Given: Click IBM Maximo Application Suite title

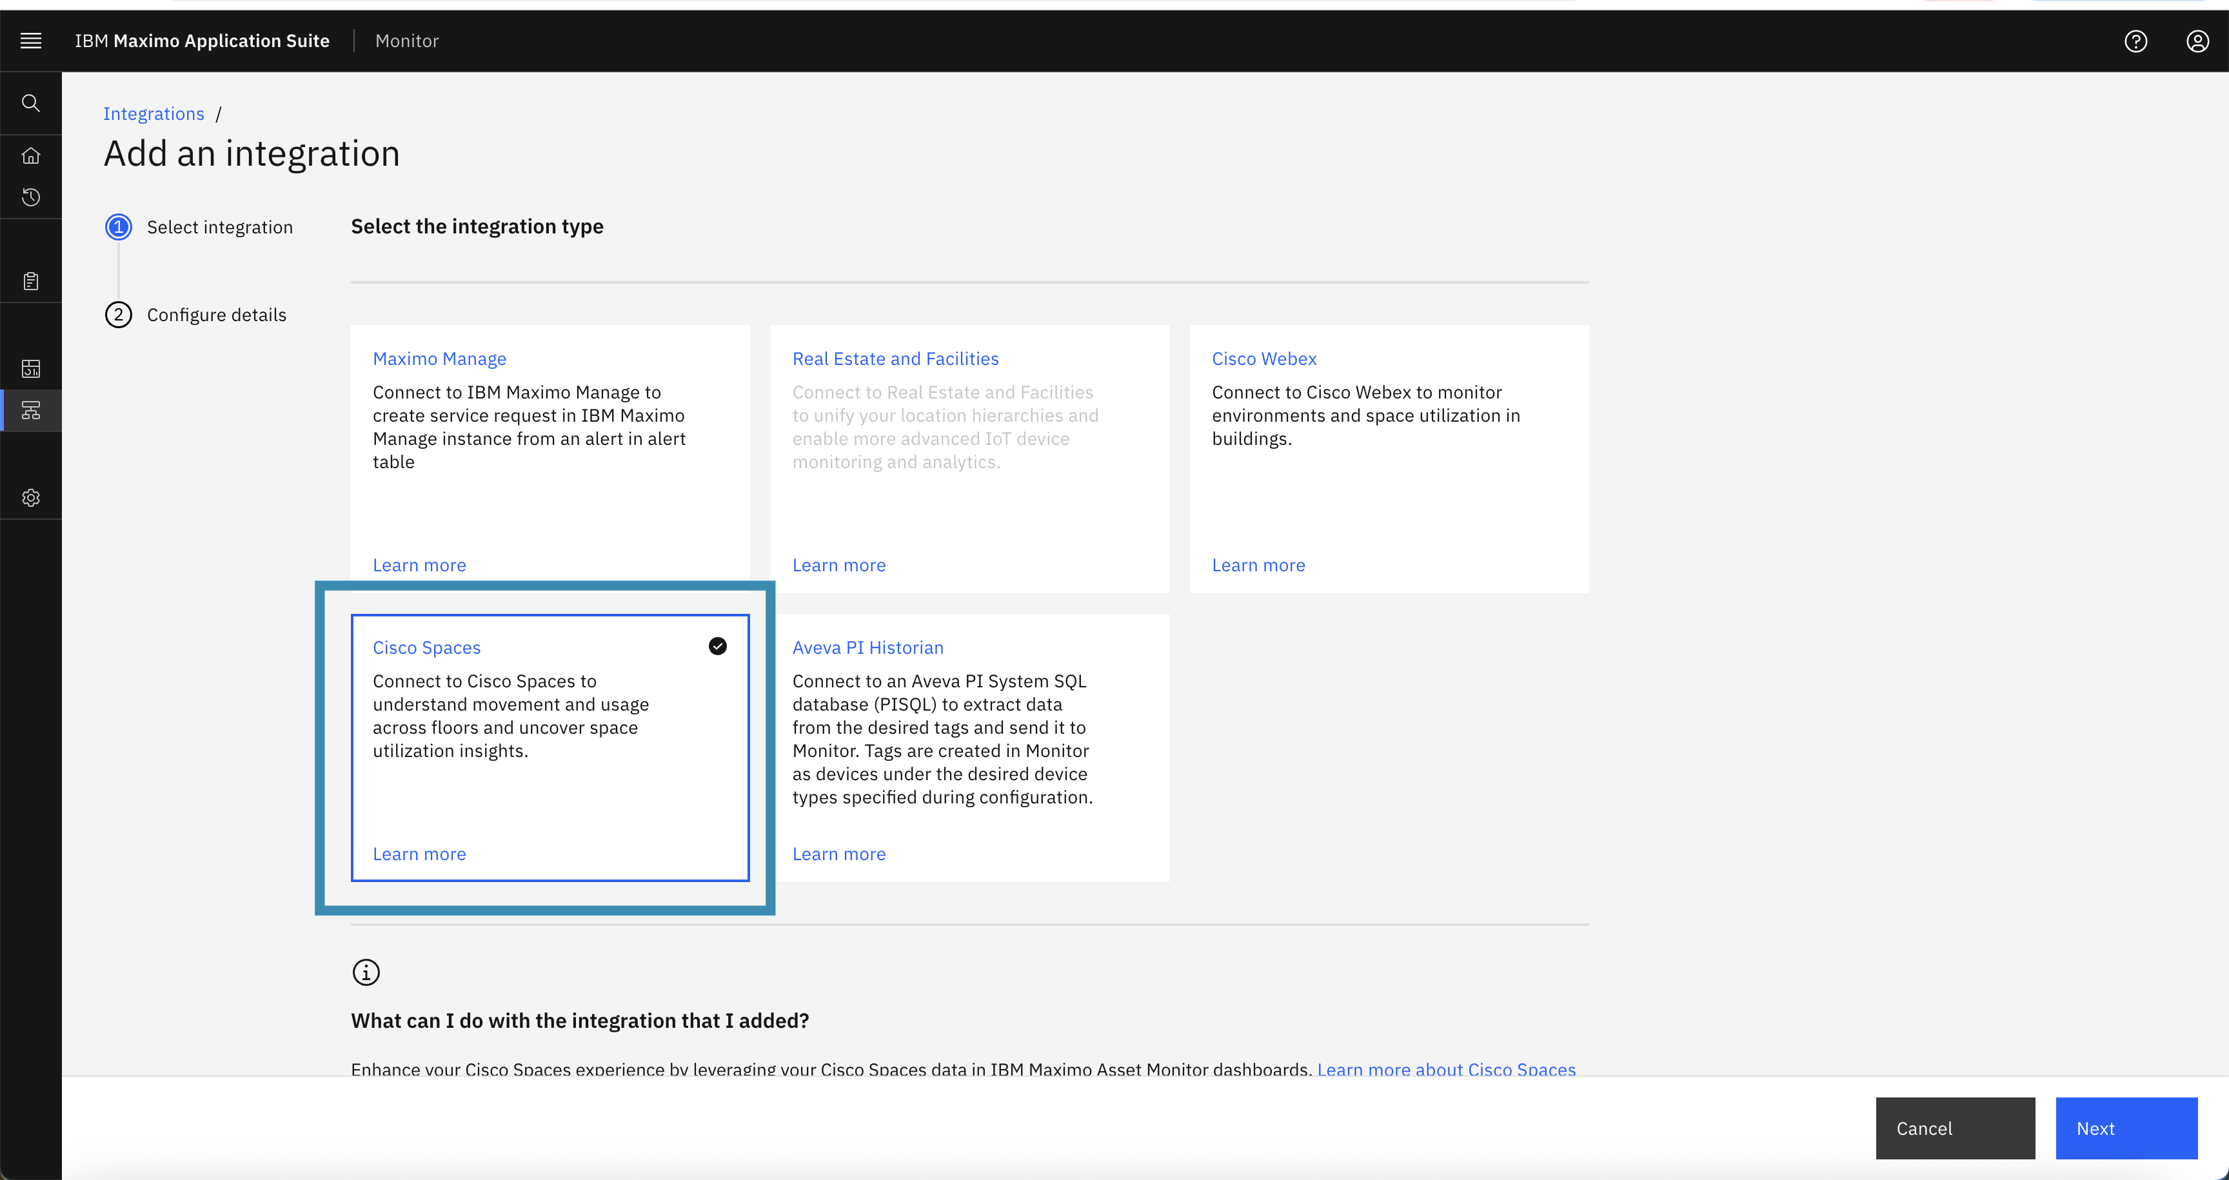Looking at the screenshot, I should [x=202, y=41].
